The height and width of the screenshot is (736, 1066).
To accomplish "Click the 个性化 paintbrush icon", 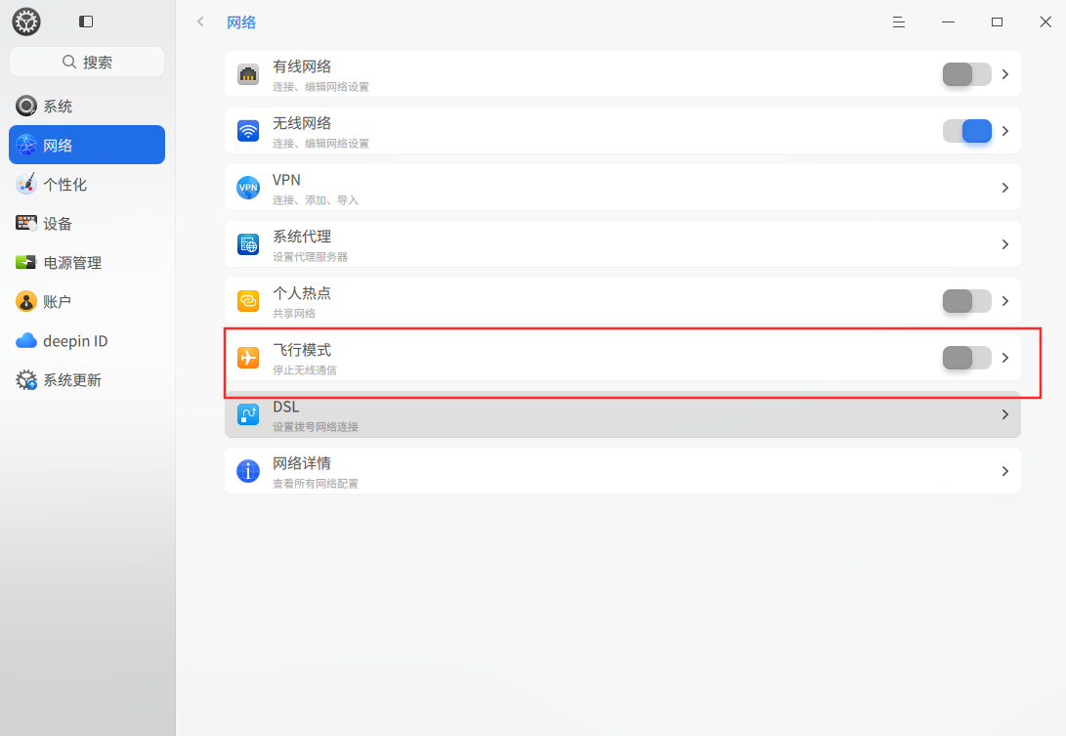I will (x=26, y=185).
